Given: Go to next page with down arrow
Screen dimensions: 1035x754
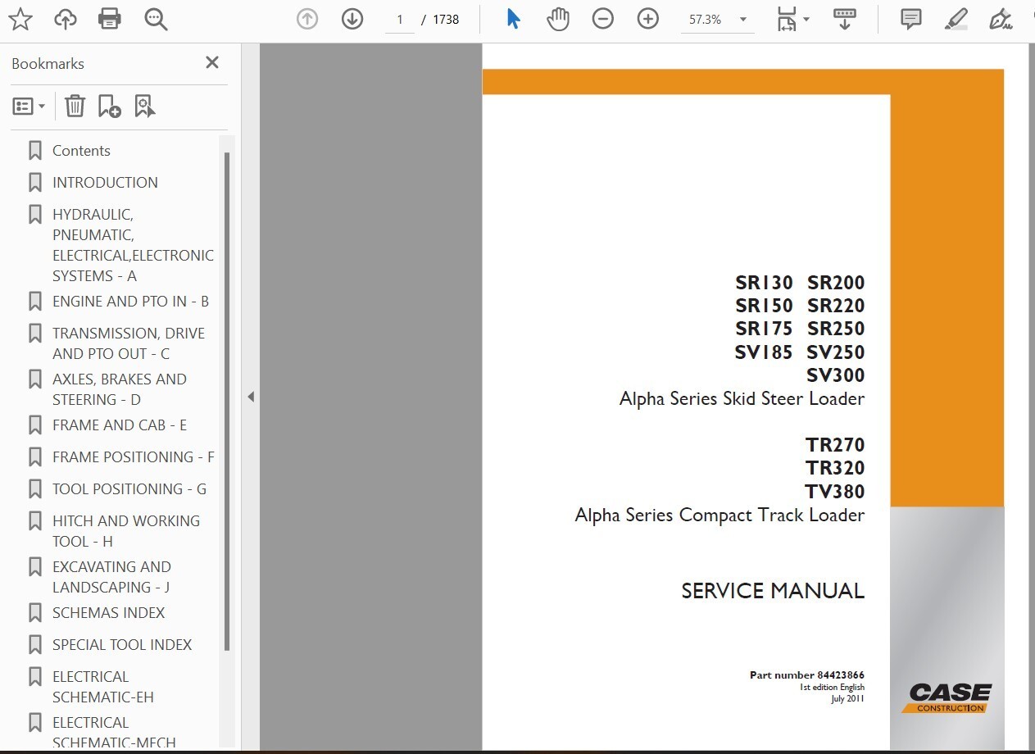Looking at the screenshot, I should tap(352, 19).
